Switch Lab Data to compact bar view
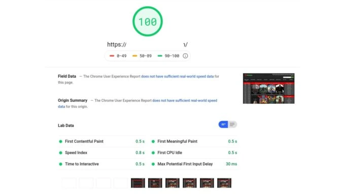This screenshot has height=194, width=345. pos(223,125)
